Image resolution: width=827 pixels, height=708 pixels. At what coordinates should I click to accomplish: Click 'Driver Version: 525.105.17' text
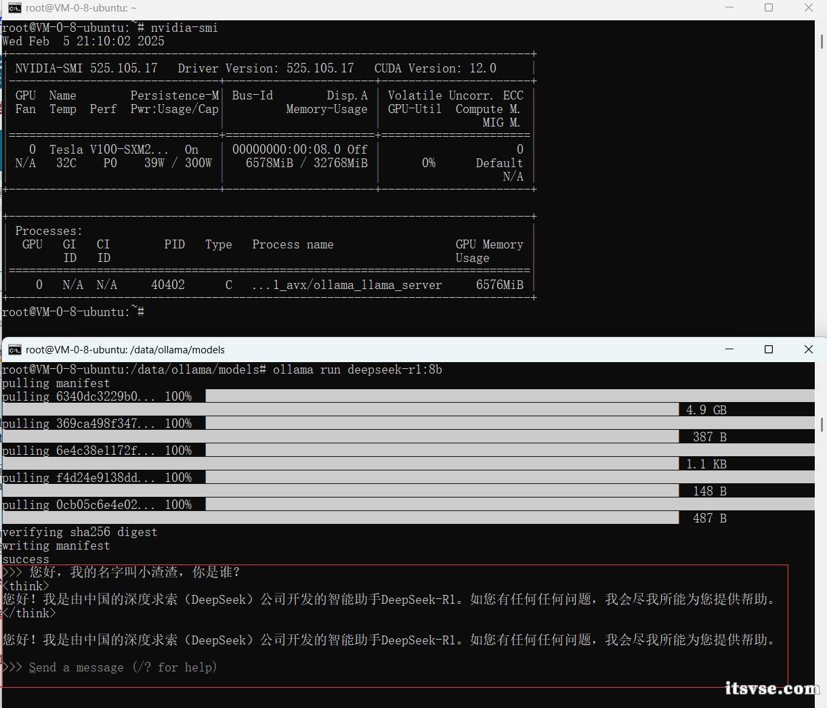pyautogui.click(x=266, y=68)
